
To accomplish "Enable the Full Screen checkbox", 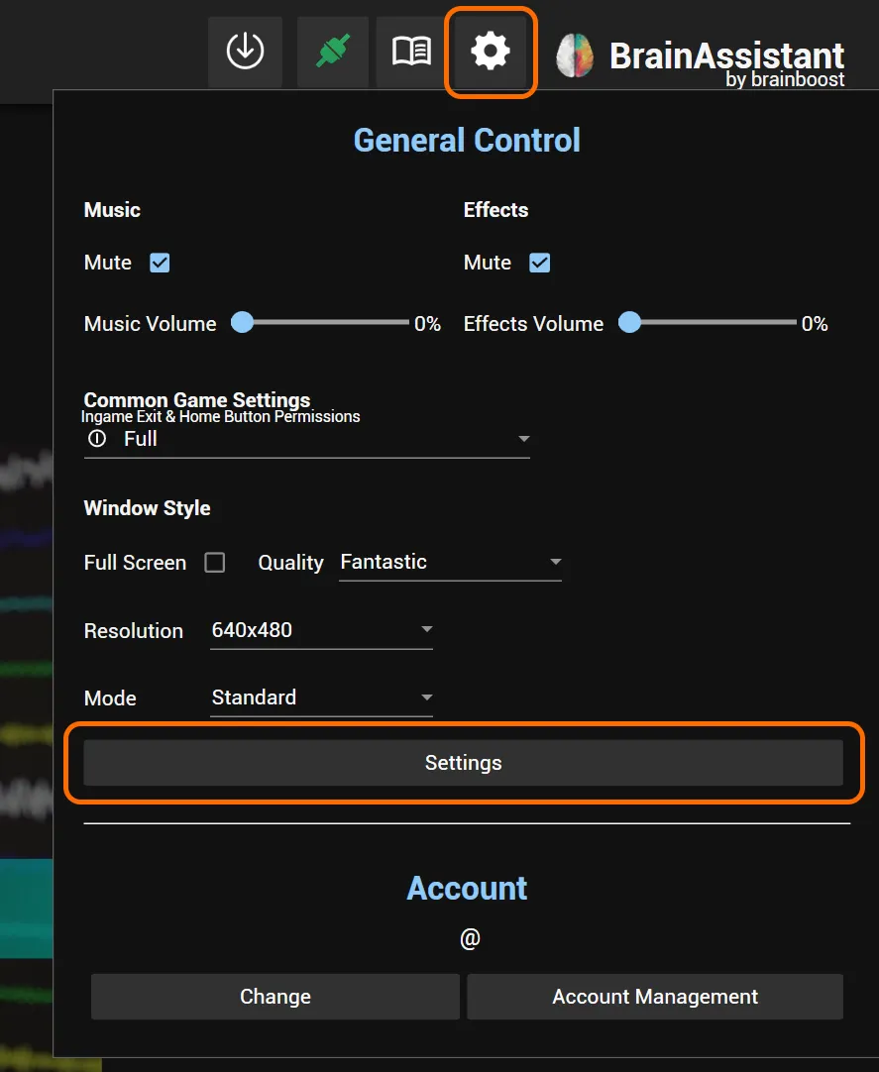I will [215, 563].
